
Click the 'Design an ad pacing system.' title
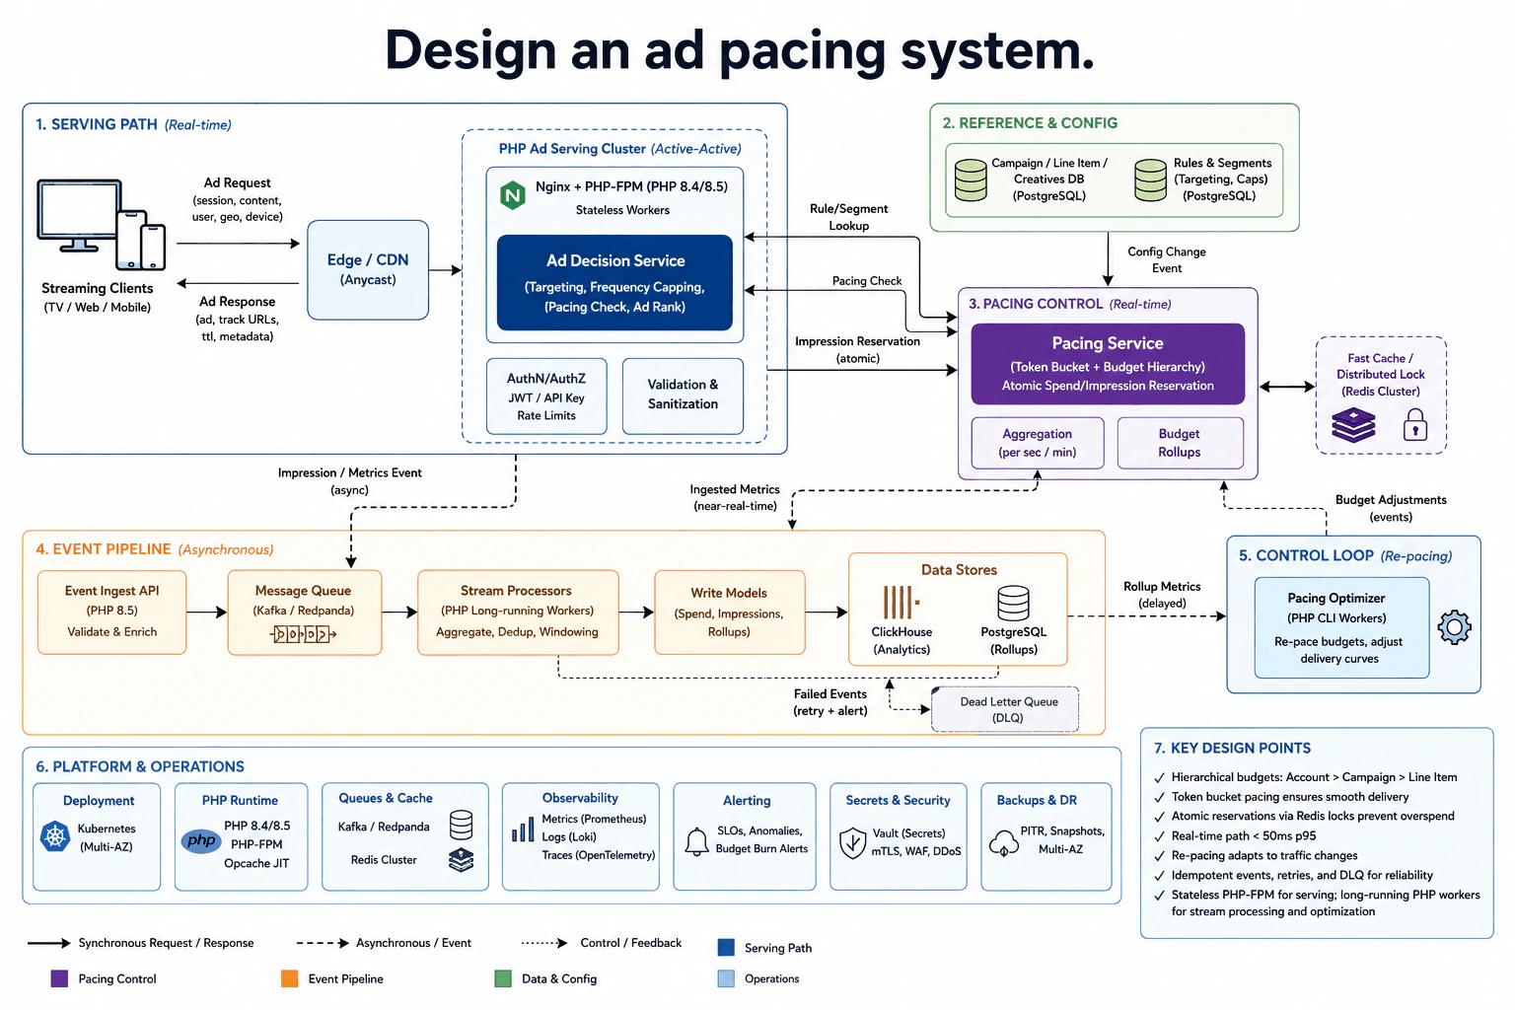pos(740,49)
